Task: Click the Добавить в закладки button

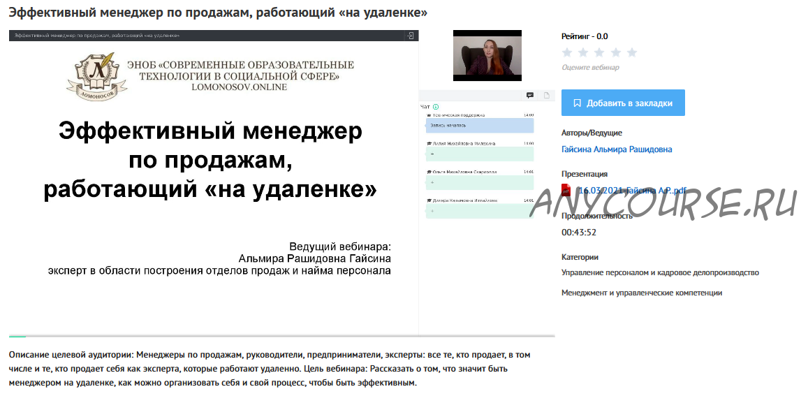Action: 623,103
